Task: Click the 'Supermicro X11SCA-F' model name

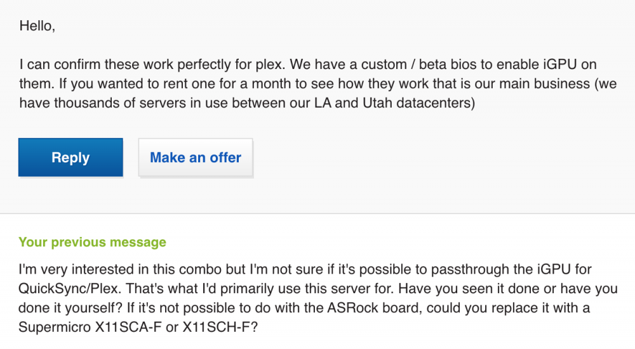Action: click(x=90, y=327)
